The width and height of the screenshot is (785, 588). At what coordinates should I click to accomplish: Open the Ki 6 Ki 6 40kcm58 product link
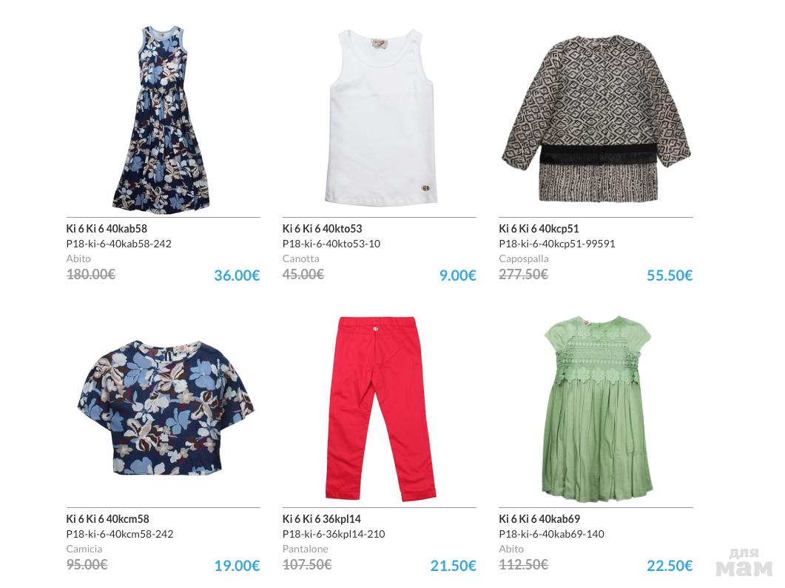tap(107, 519)
